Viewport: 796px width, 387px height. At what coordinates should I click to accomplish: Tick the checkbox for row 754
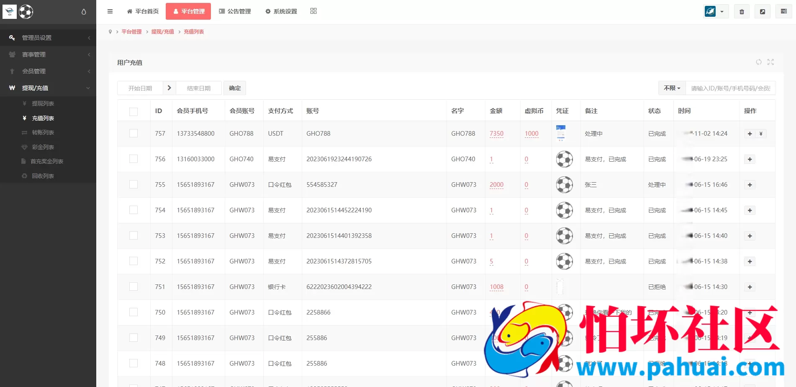tap(134, 210)
